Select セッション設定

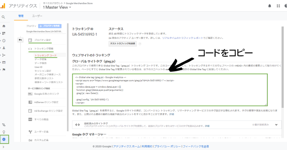point(43,71)
